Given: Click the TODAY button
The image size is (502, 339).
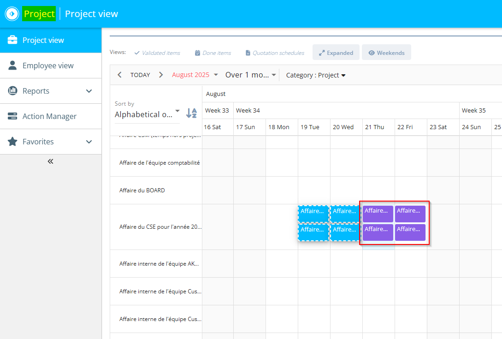Looking at the screenshot, I should click(x=140, y=75).
